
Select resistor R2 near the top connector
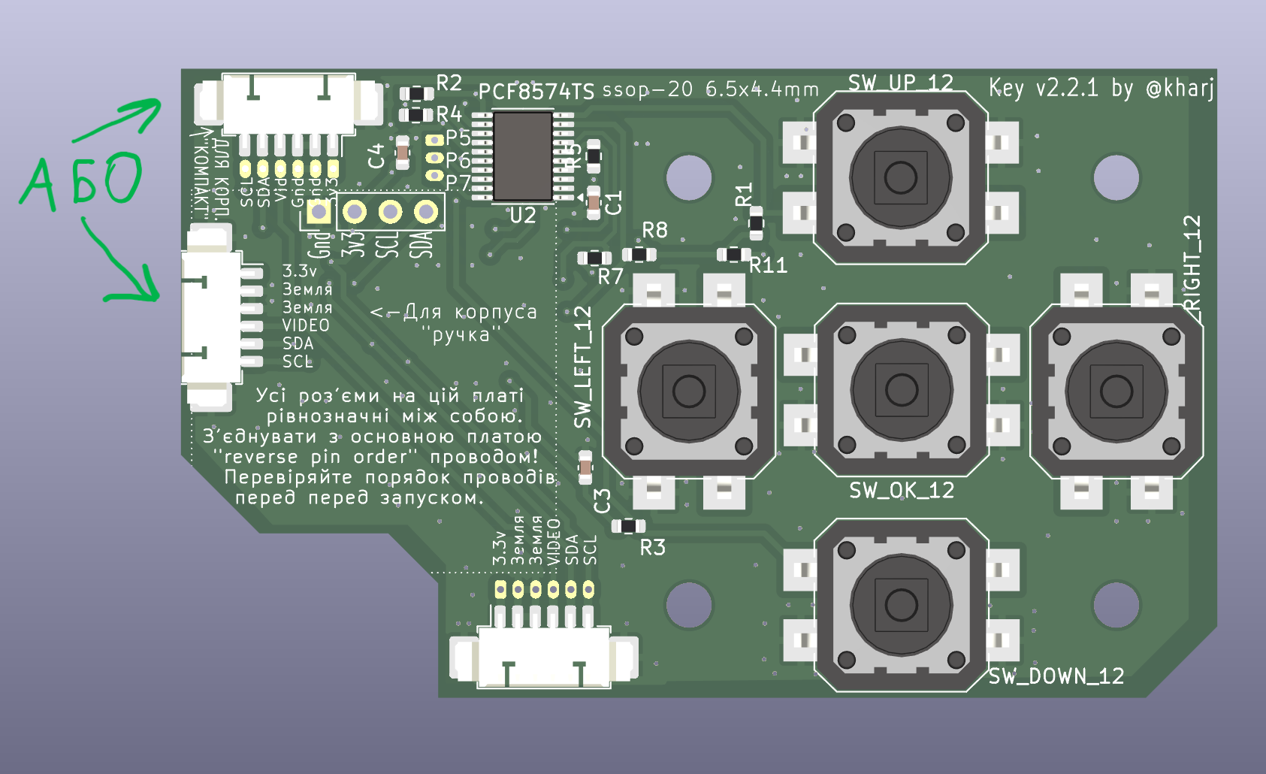[416, 94]
